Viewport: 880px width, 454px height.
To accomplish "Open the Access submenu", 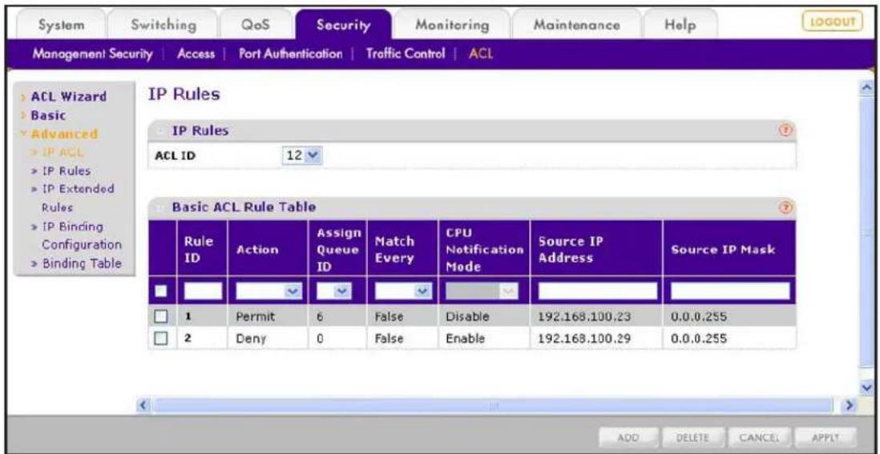I will point(196,54).
